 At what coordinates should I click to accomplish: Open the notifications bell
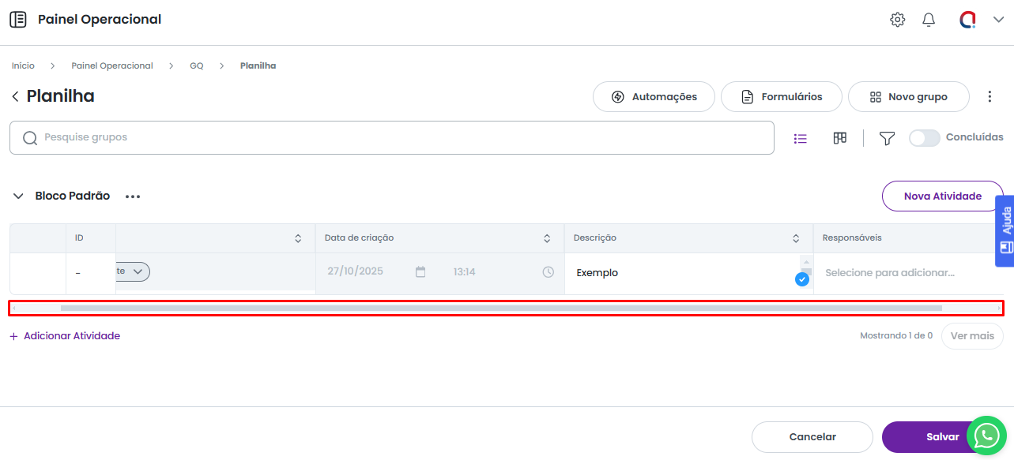[929, 20]
